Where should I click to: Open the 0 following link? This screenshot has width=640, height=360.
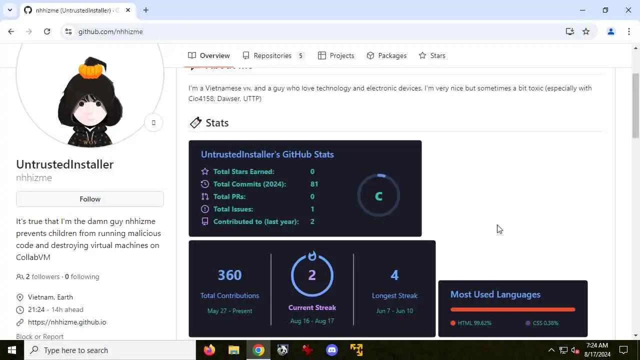(82, 276)
